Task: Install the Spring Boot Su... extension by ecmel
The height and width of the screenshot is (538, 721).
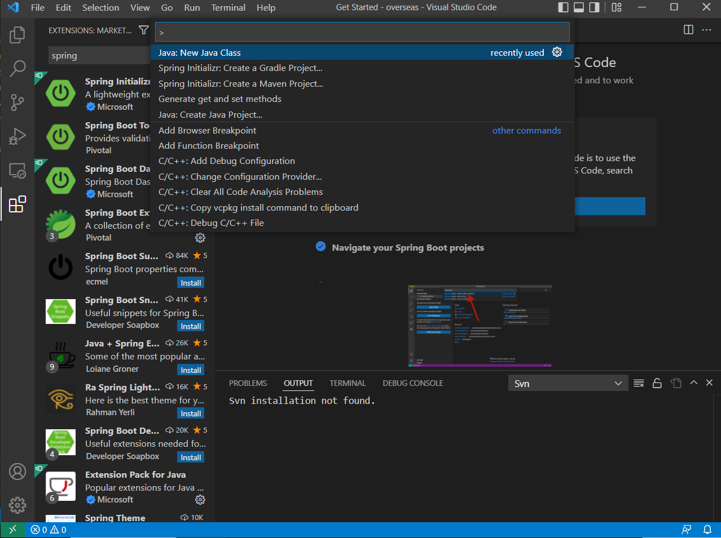Action: (x=191, y=283)
